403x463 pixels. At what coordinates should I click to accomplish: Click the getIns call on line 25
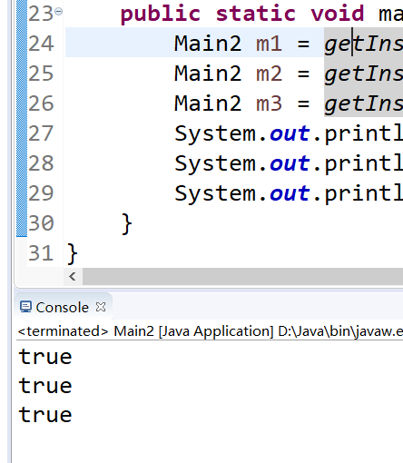pyautogui.click(x=364, y=74)
